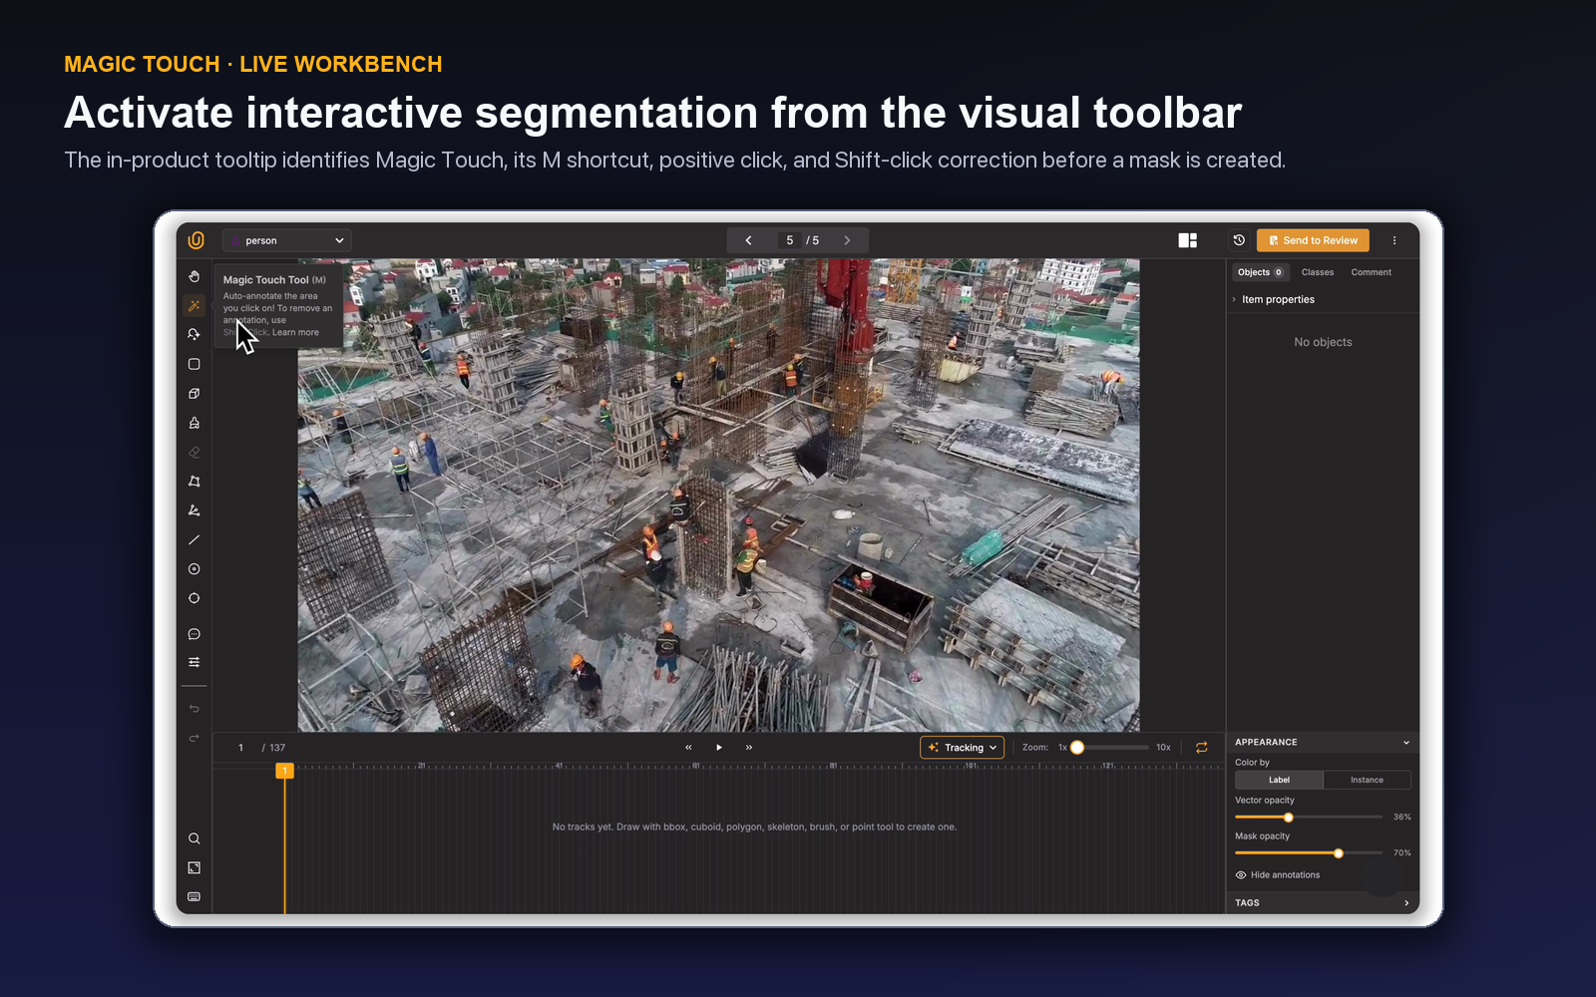The image size is (1596, 997).
Task: Set Color by to Instance
Action: coord(1367,780)
